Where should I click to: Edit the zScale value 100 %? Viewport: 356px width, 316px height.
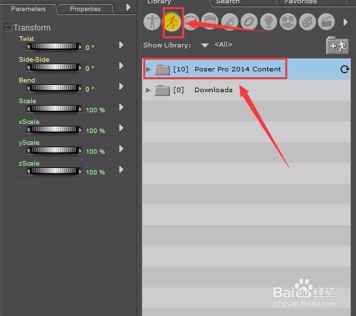tap(95, 172)
